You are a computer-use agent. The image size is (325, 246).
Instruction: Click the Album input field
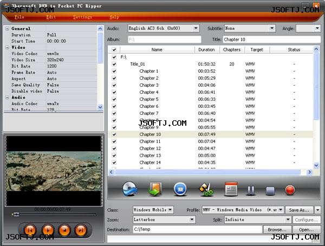click(x=165, y=40)
